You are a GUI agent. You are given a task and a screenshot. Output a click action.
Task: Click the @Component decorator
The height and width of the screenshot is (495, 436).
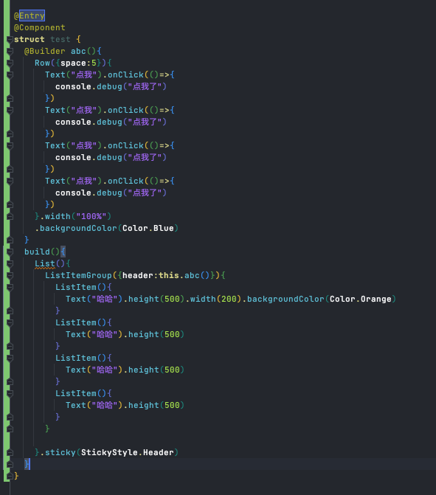[x=39, y=27]
